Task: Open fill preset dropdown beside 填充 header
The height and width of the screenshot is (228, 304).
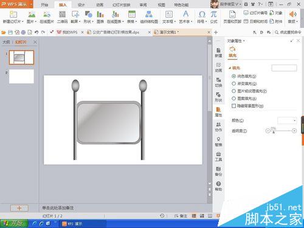Action: point(284,68)
